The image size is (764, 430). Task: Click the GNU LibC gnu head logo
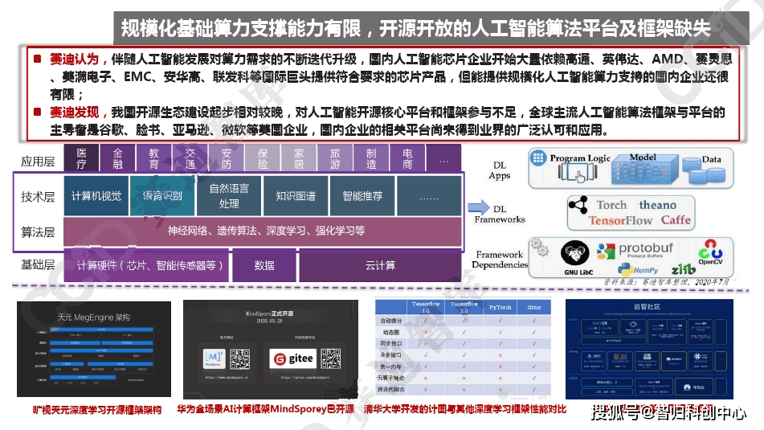click(575, 253)
